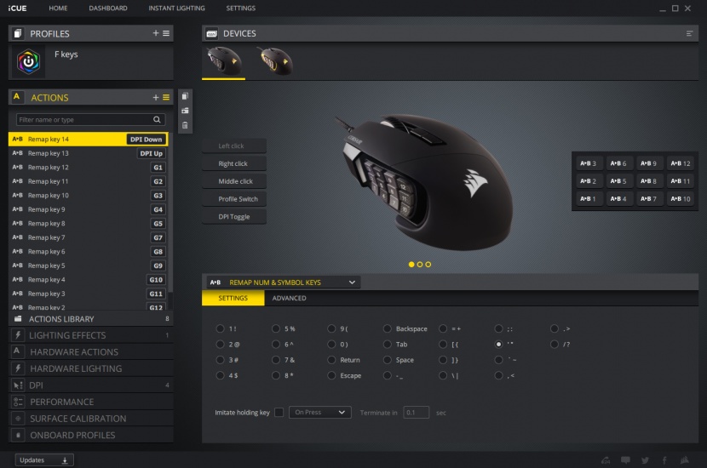707x468 pixels.
Task: Click the F keys profile icon
Action: click(x=28, y=61)
